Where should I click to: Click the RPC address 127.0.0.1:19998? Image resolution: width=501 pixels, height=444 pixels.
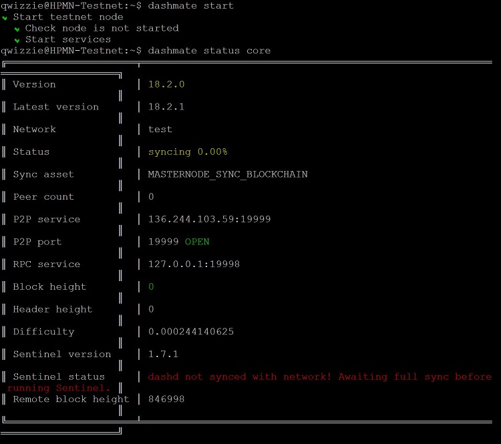coord(194,264)
